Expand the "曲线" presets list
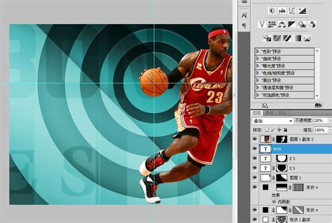Viewport: 332px width, 223px height. point(258,59)
